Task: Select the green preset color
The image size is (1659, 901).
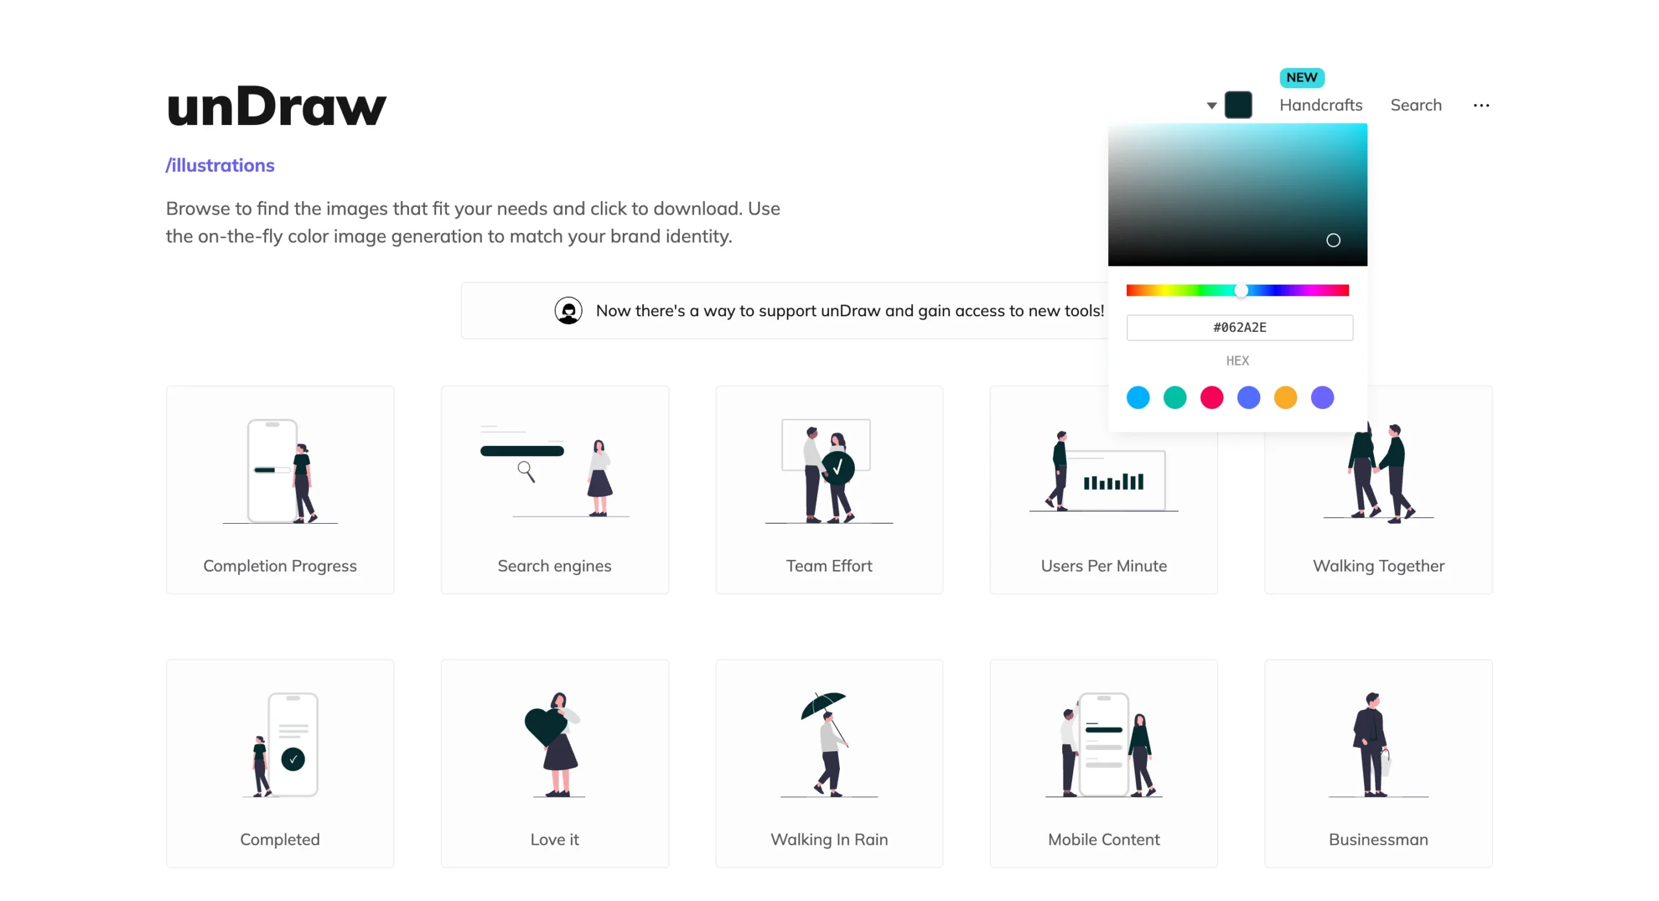Action: pos(1175,397)
